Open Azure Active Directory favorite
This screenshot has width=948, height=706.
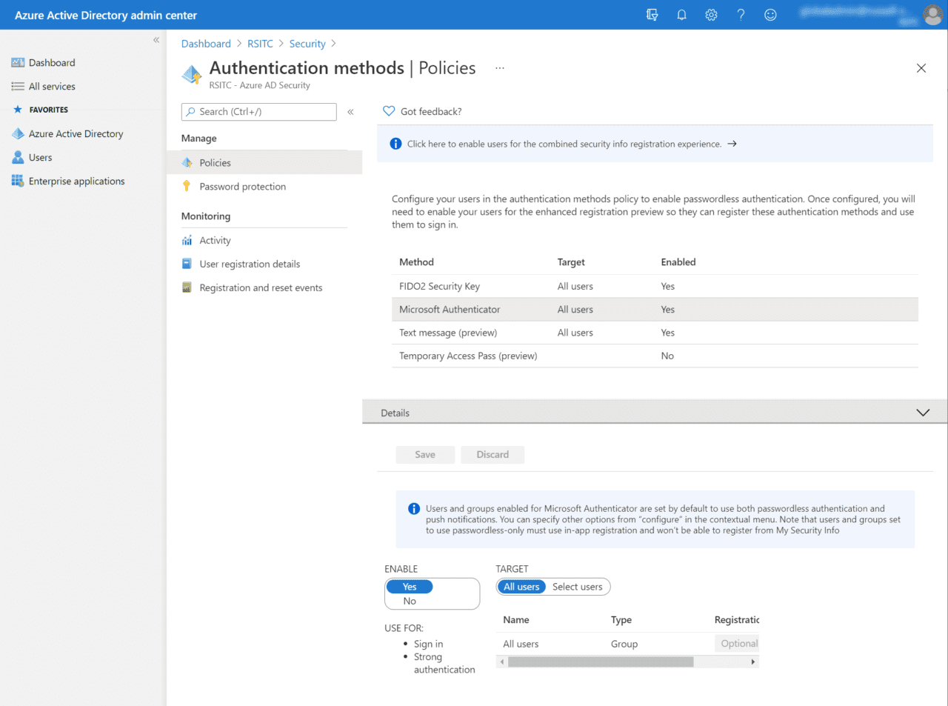click(x=76, y=134)
